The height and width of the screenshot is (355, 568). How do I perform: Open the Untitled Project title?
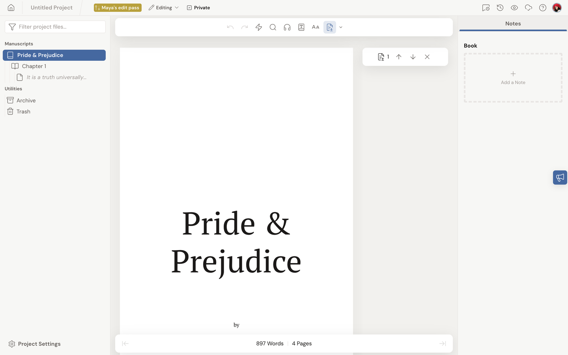point(52,7)
